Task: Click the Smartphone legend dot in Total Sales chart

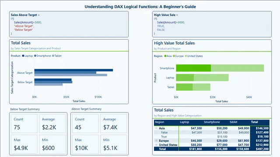Action: 35,56
